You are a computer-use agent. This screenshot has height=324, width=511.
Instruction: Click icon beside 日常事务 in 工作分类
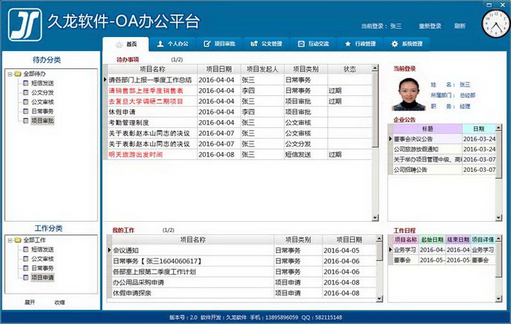click(x=26, y=268)
